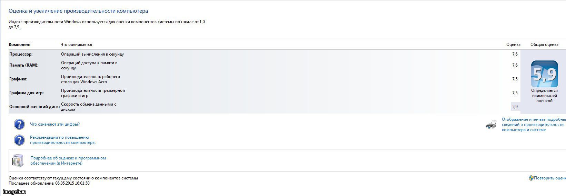
Task: Click the shield icon next to "Повторить оценку"
Action: click(x=531, y=178)
